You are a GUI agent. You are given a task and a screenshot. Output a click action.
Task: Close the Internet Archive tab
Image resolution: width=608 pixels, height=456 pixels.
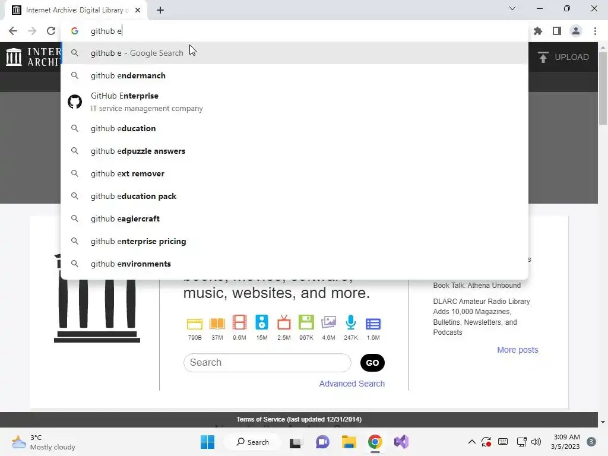(138, 10)
